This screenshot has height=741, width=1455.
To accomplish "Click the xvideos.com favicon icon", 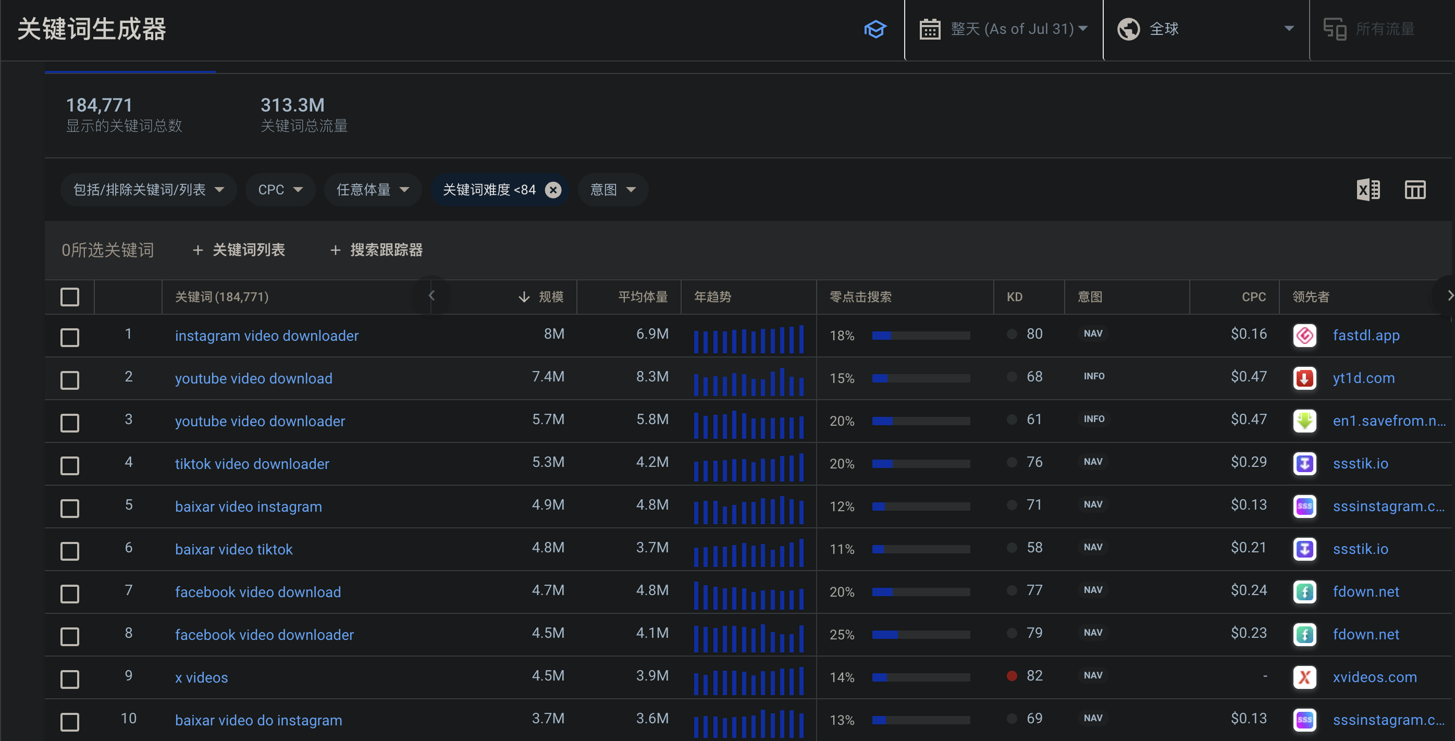I will click(x=1304, y=676).
